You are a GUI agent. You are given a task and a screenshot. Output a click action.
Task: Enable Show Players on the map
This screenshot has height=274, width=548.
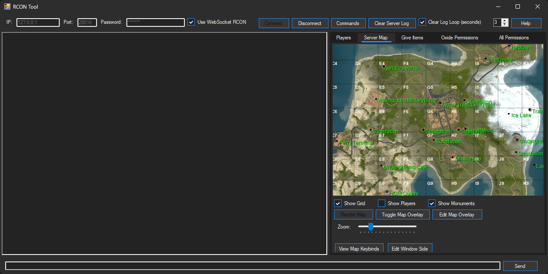tap(381, 203)
